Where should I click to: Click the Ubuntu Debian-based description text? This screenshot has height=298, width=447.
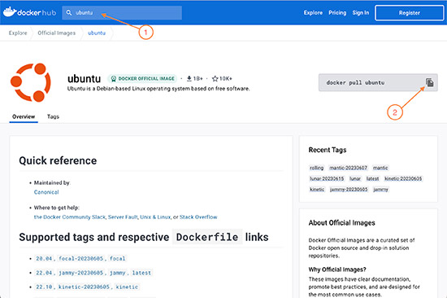(158, 89)
